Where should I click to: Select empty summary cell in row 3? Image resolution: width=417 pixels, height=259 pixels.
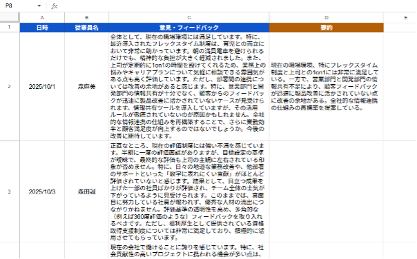[327, 191]
